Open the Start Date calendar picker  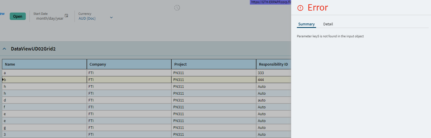(x=66, y=15)
